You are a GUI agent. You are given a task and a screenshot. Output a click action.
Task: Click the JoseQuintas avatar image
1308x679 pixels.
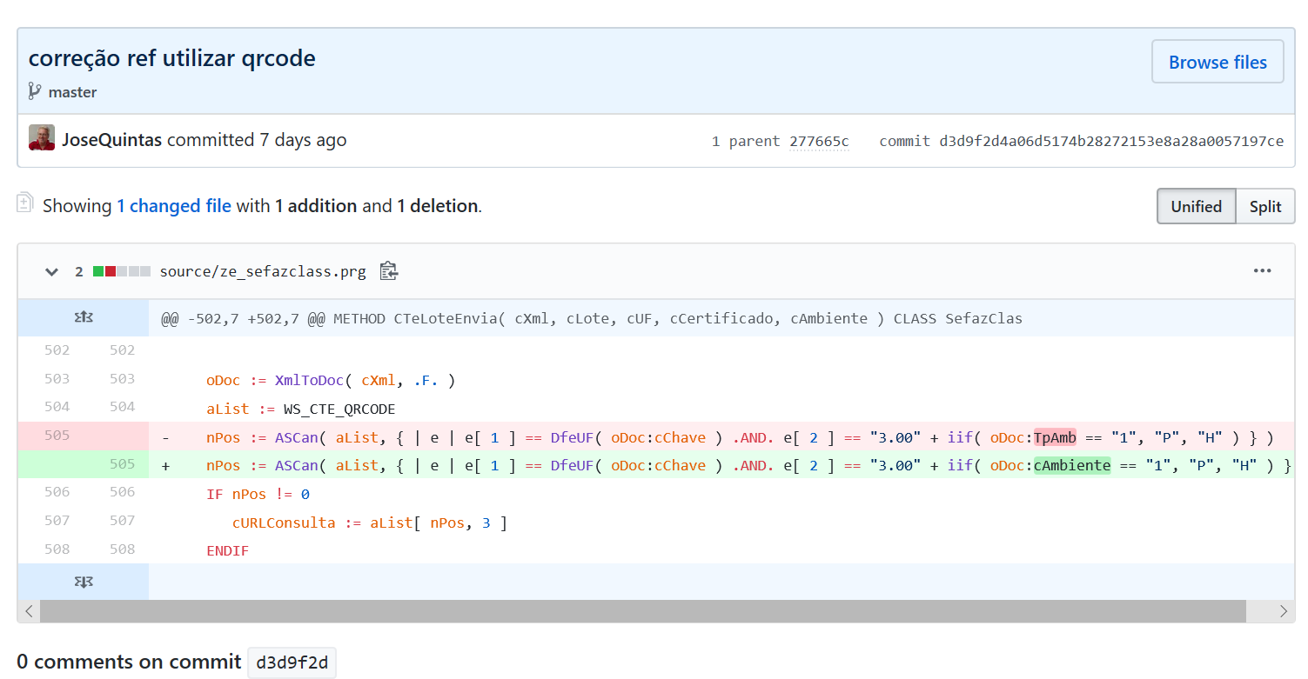pyautogui.click(x=42, y=138)
